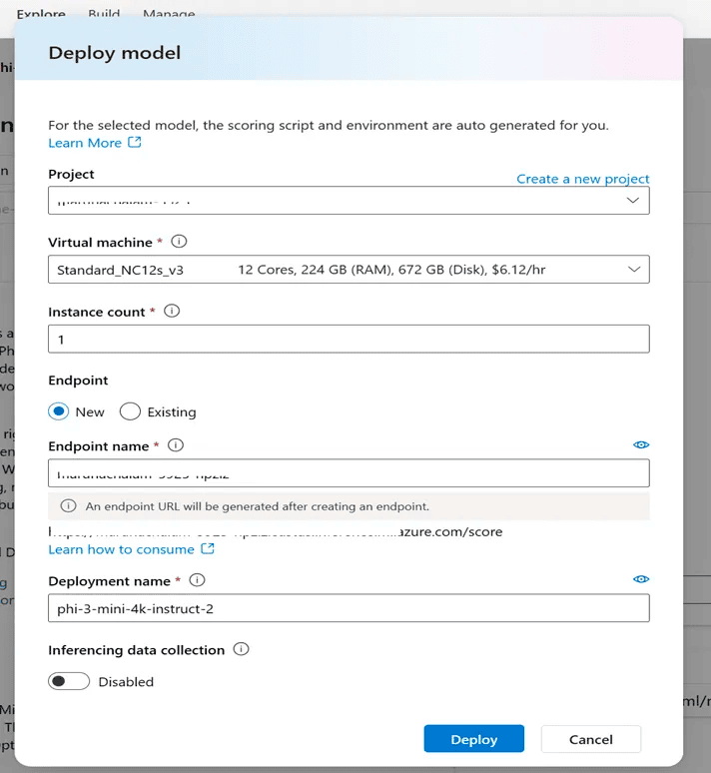Click the Deploy model dialog title
Viewport: 711px width, 773px height.
click(115, 53)
